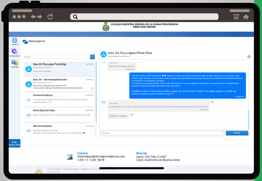
Task: Open chat settings gear icon
Action: (249, 57)
